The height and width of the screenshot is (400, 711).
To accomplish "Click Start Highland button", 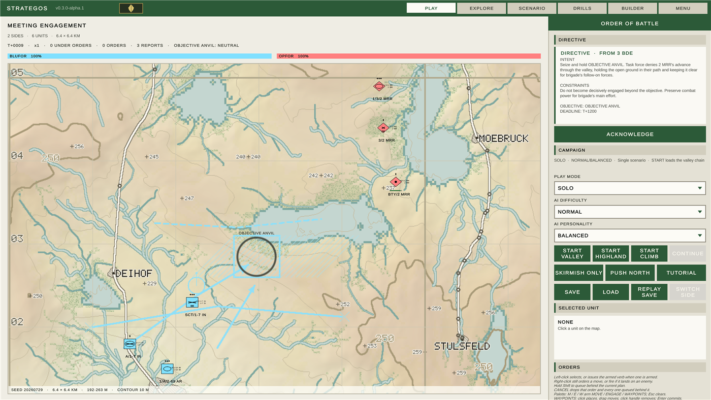I will [x=611, y=253].
